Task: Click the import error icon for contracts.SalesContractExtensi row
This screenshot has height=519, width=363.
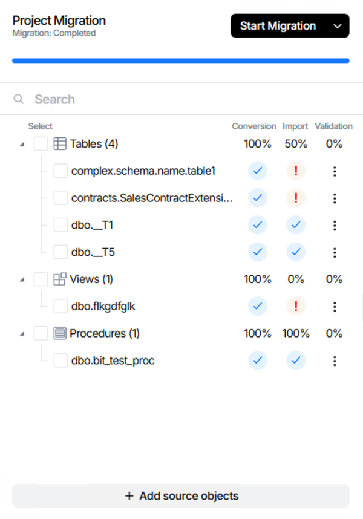Action: click(296, 198)
